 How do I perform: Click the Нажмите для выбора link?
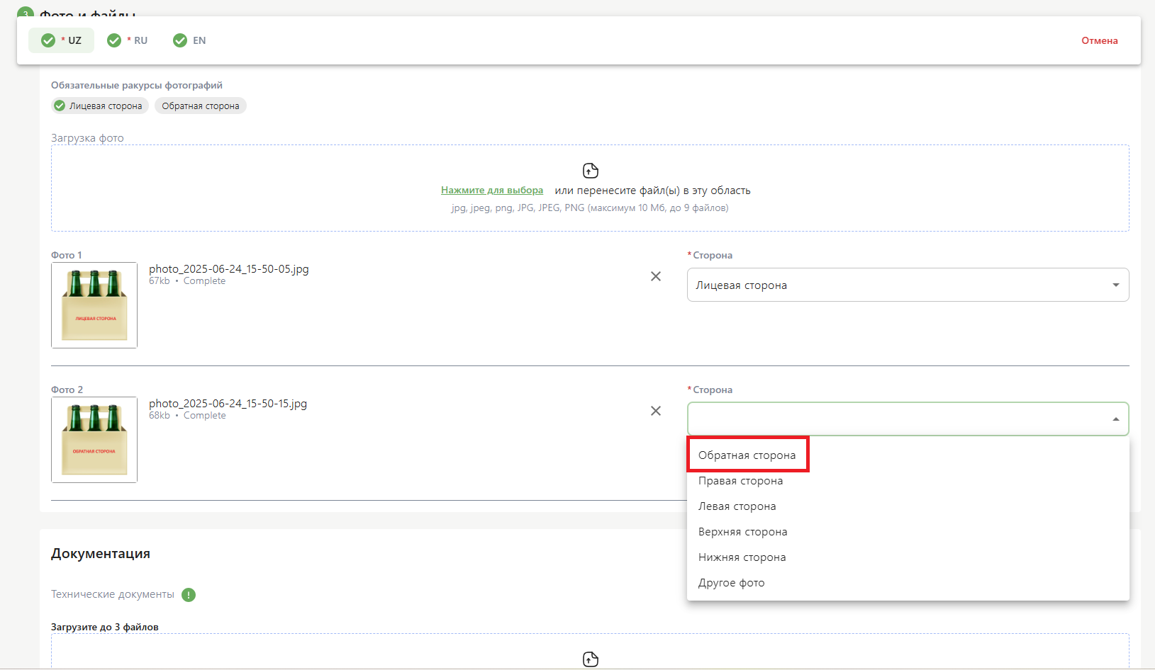tap(492, 191)
